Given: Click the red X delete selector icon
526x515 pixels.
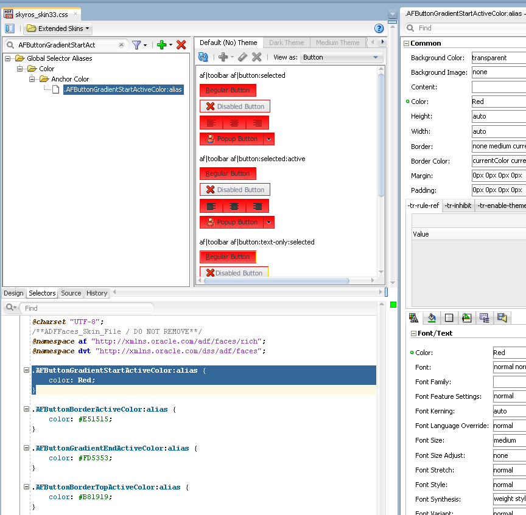Looking at the screenshot, I should click(181, 45).
